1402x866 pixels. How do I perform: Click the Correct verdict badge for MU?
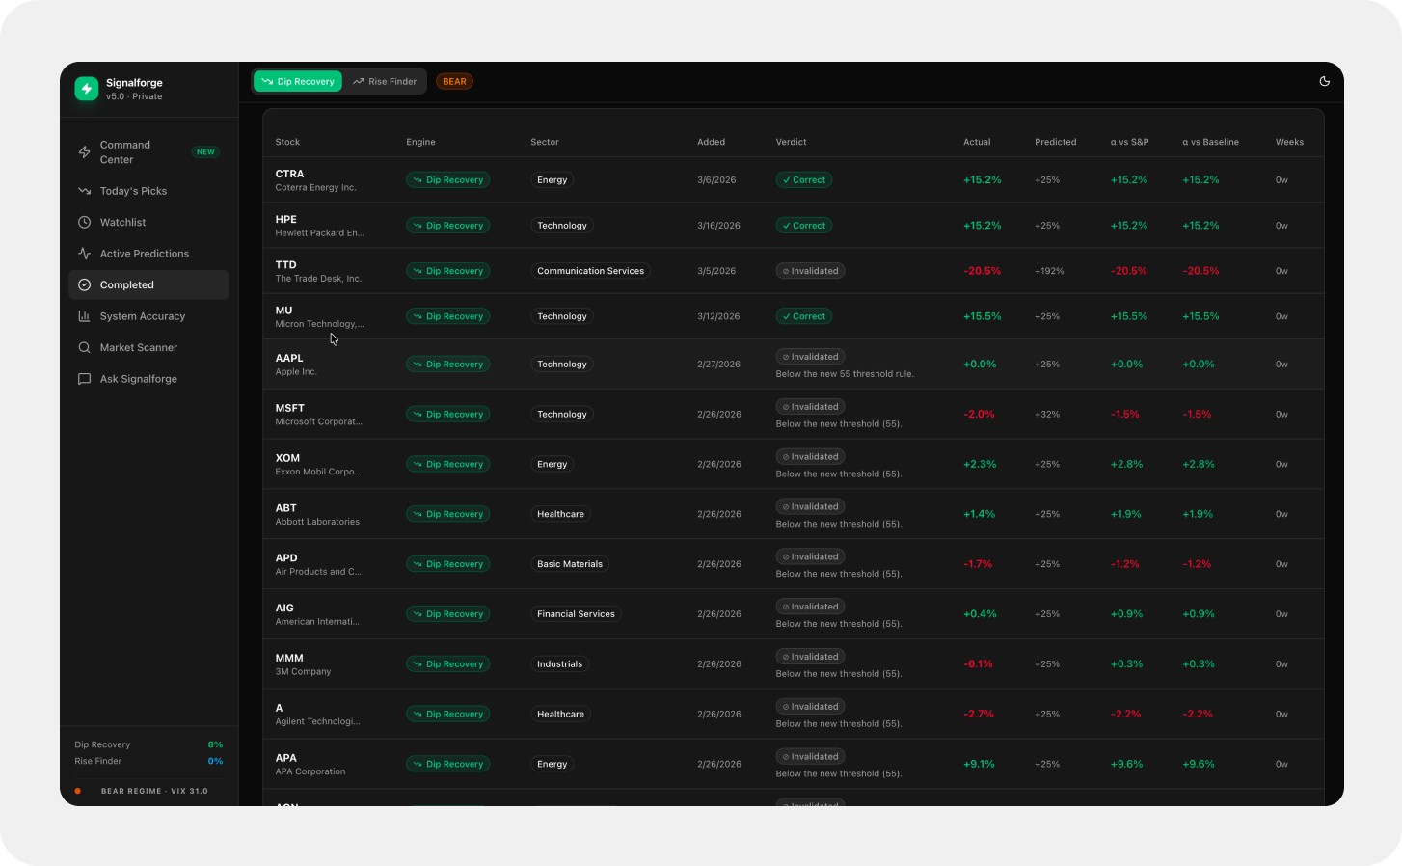[804, 316]
